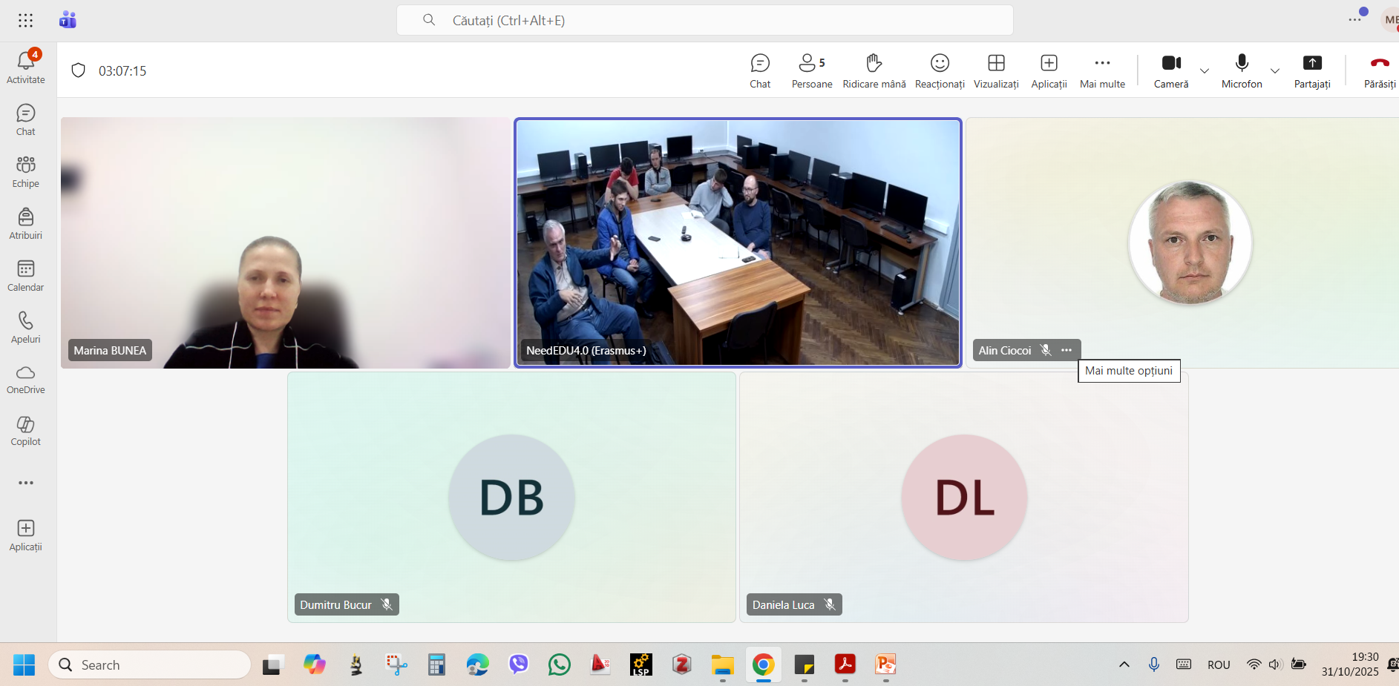Open Copilot in the left sidebar
This screenshot has height=686, width=1399.
tap(26, 430)
